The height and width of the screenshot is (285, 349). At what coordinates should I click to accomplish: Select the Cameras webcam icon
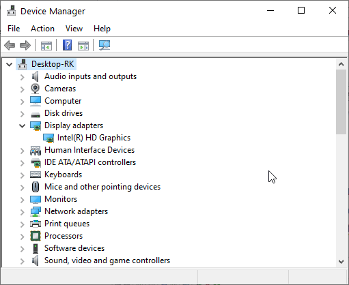[x=36, y=89]
